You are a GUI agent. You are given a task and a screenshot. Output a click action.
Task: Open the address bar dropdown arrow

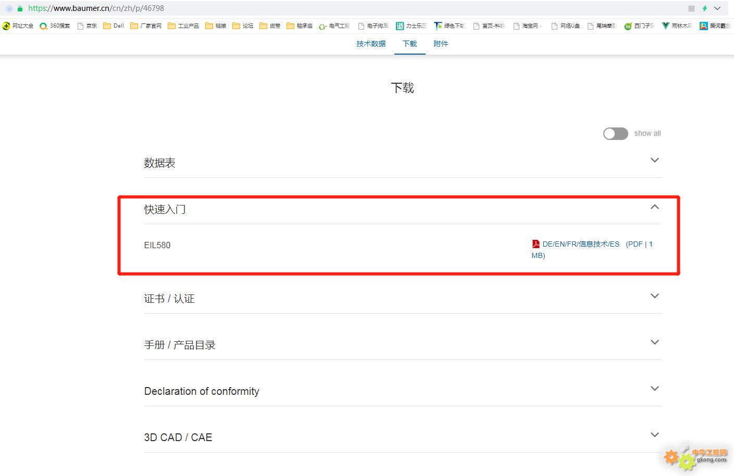coord(717,8)
